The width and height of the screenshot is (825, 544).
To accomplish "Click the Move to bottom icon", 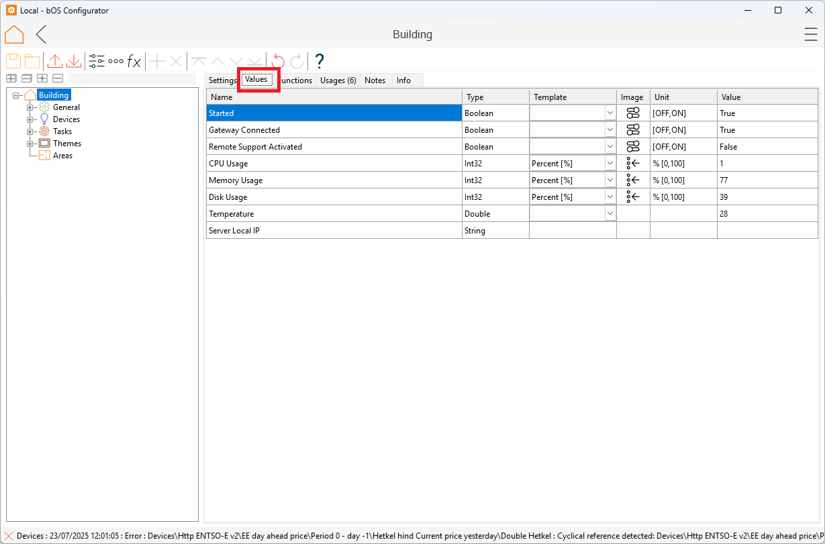I will pos(255,61).
